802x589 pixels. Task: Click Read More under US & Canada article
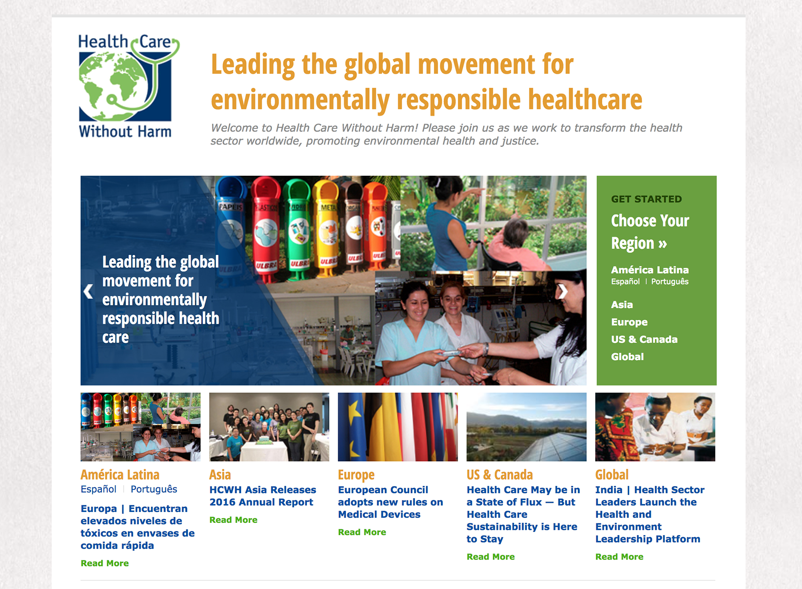pos(490,556)
